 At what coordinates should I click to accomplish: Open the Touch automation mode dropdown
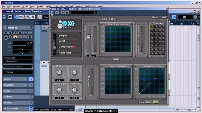(46, 17)
